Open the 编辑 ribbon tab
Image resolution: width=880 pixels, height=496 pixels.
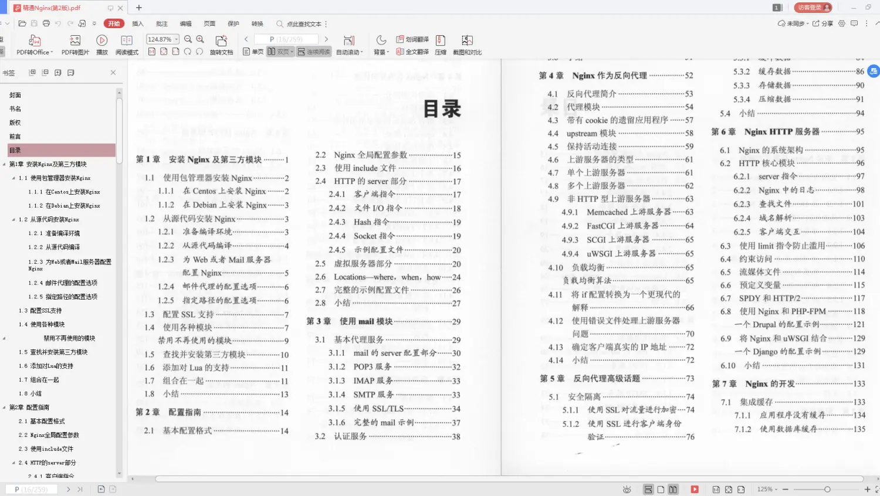tap(186, 23)
